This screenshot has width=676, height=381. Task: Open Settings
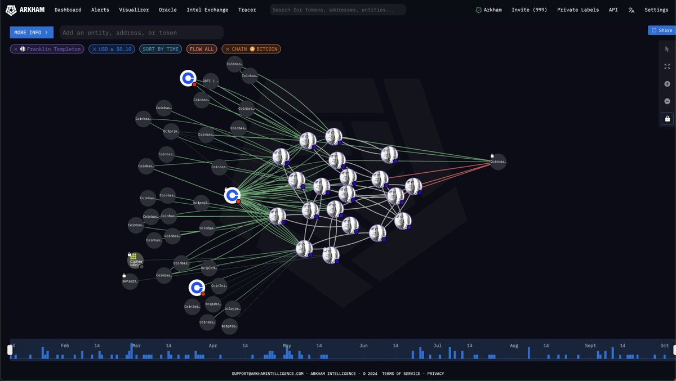point(656,10)
